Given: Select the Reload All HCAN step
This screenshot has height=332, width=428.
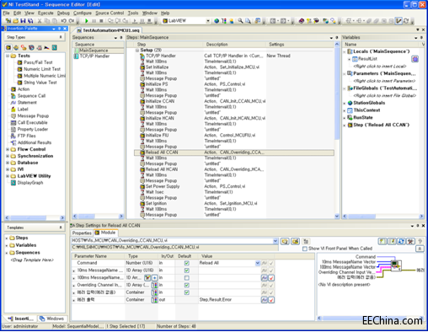Looking at the screenshot, I should click(x=162, y=169).
